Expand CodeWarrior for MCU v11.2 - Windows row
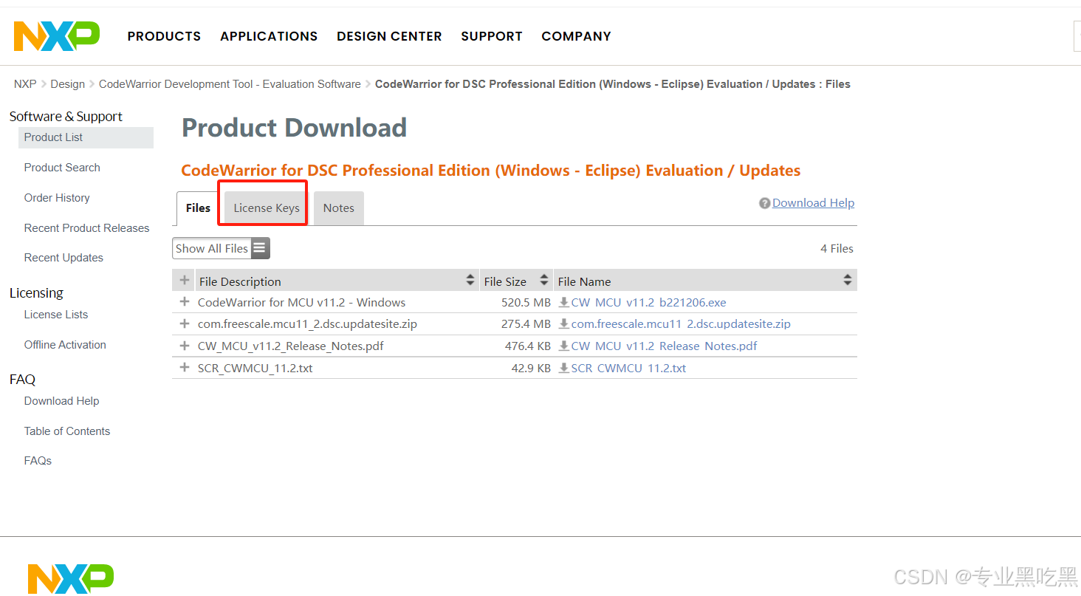1081x596 pixels. click(x=185, y=302)
